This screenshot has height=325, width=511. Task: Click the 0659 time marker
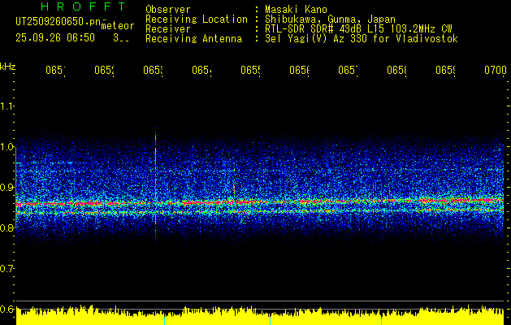[x=446, y=70]
